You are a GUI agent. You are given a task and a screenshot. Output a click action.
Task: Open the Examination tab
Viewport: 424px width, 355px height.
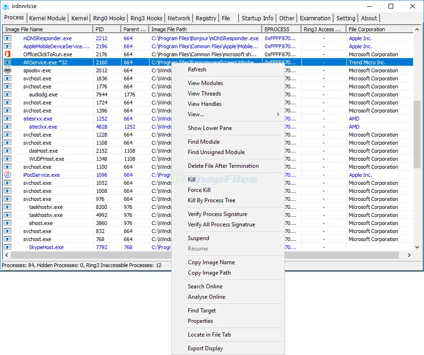[315, 18]
